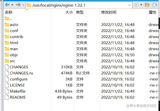Click the 'contrib' folder name
Screen dimensions: 160x111
click(x=17, y=37)
